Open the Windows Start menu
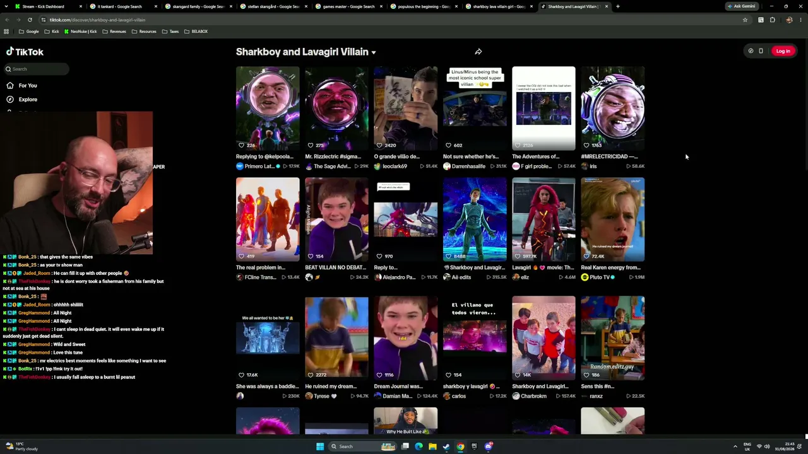Viewport: 808px width, 454px height. coord(320,446)
